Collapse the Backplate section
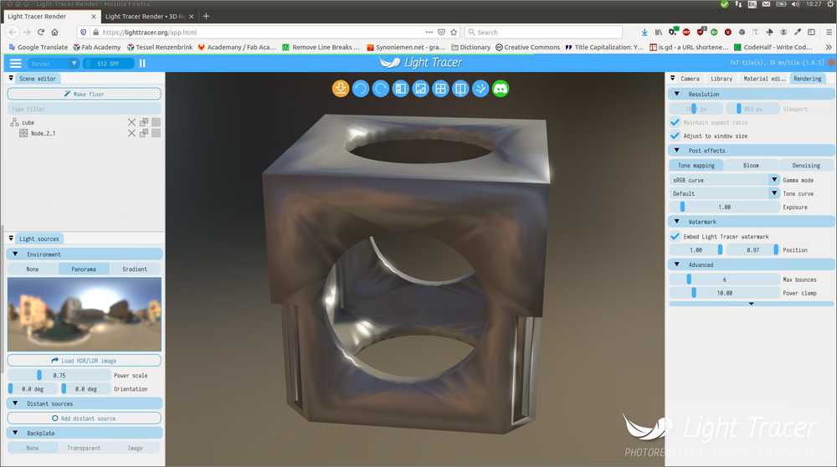837x467 pixels. [x=15, y=433]
